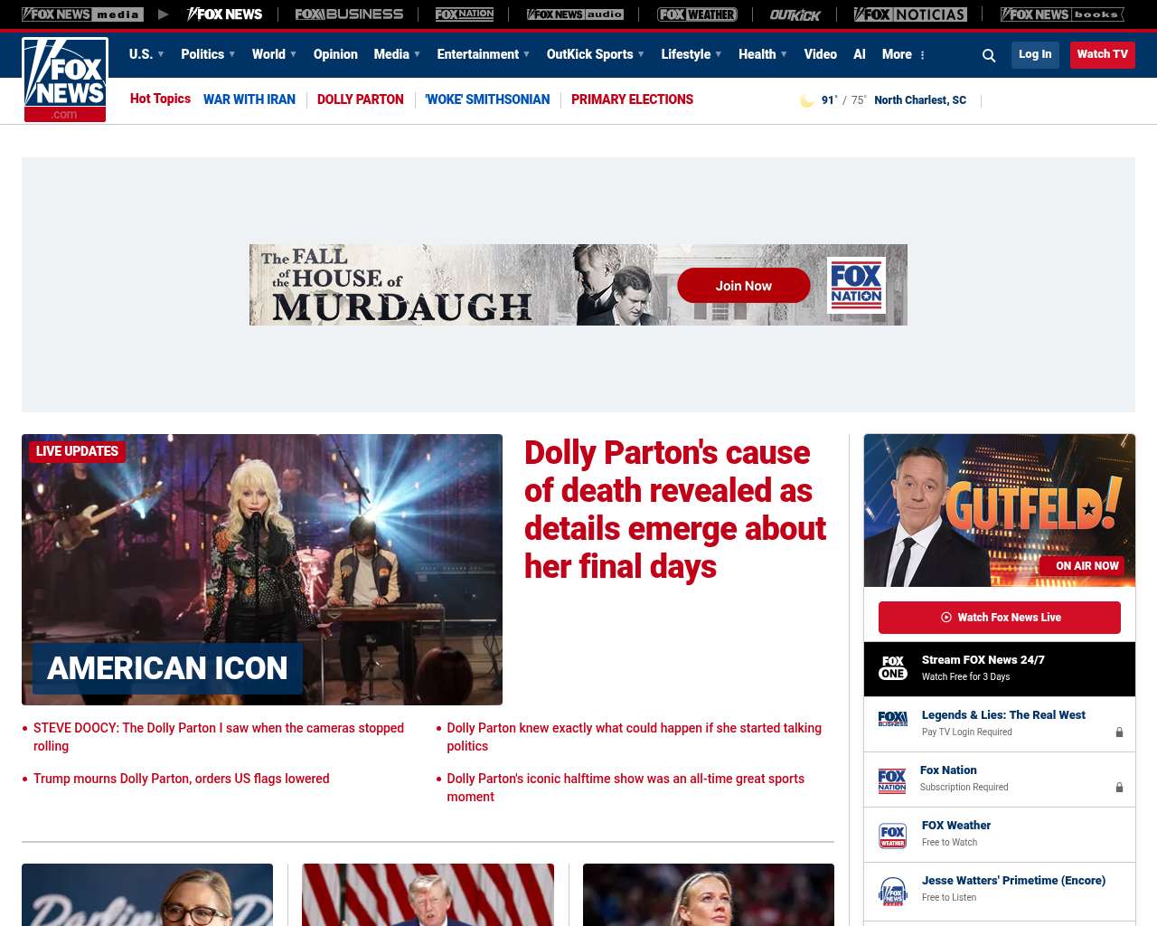Viewport: 1157px width, 926px height.
Task: Open the FOX Weather sidebar title link
Action: (956, 826)
